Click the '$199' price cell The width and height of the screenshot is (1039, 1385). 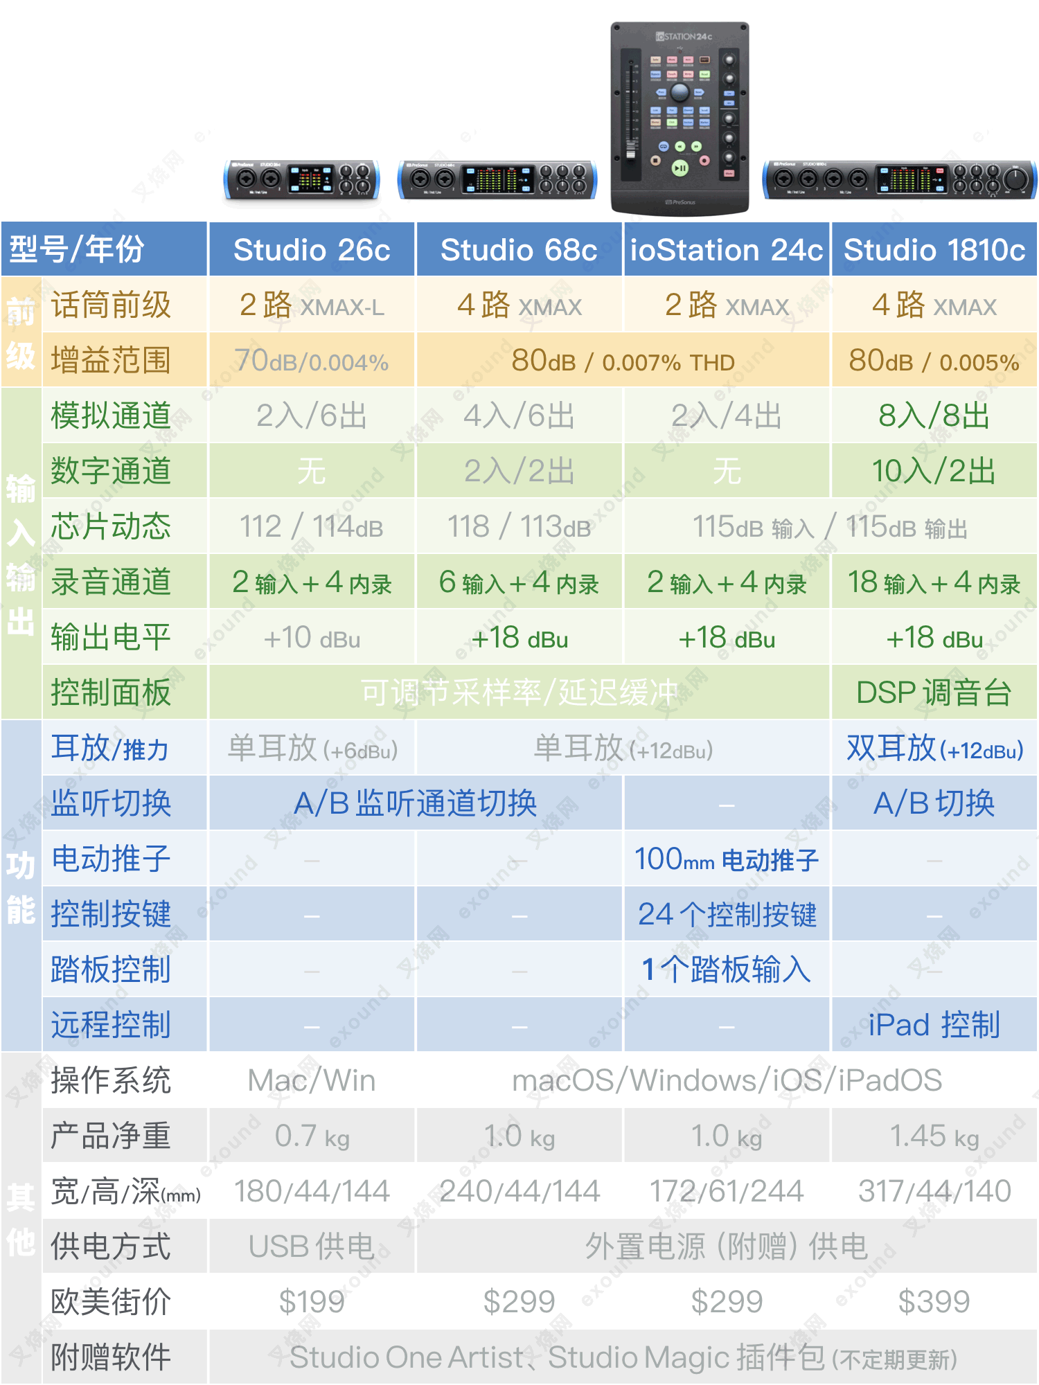(312, 1302)
